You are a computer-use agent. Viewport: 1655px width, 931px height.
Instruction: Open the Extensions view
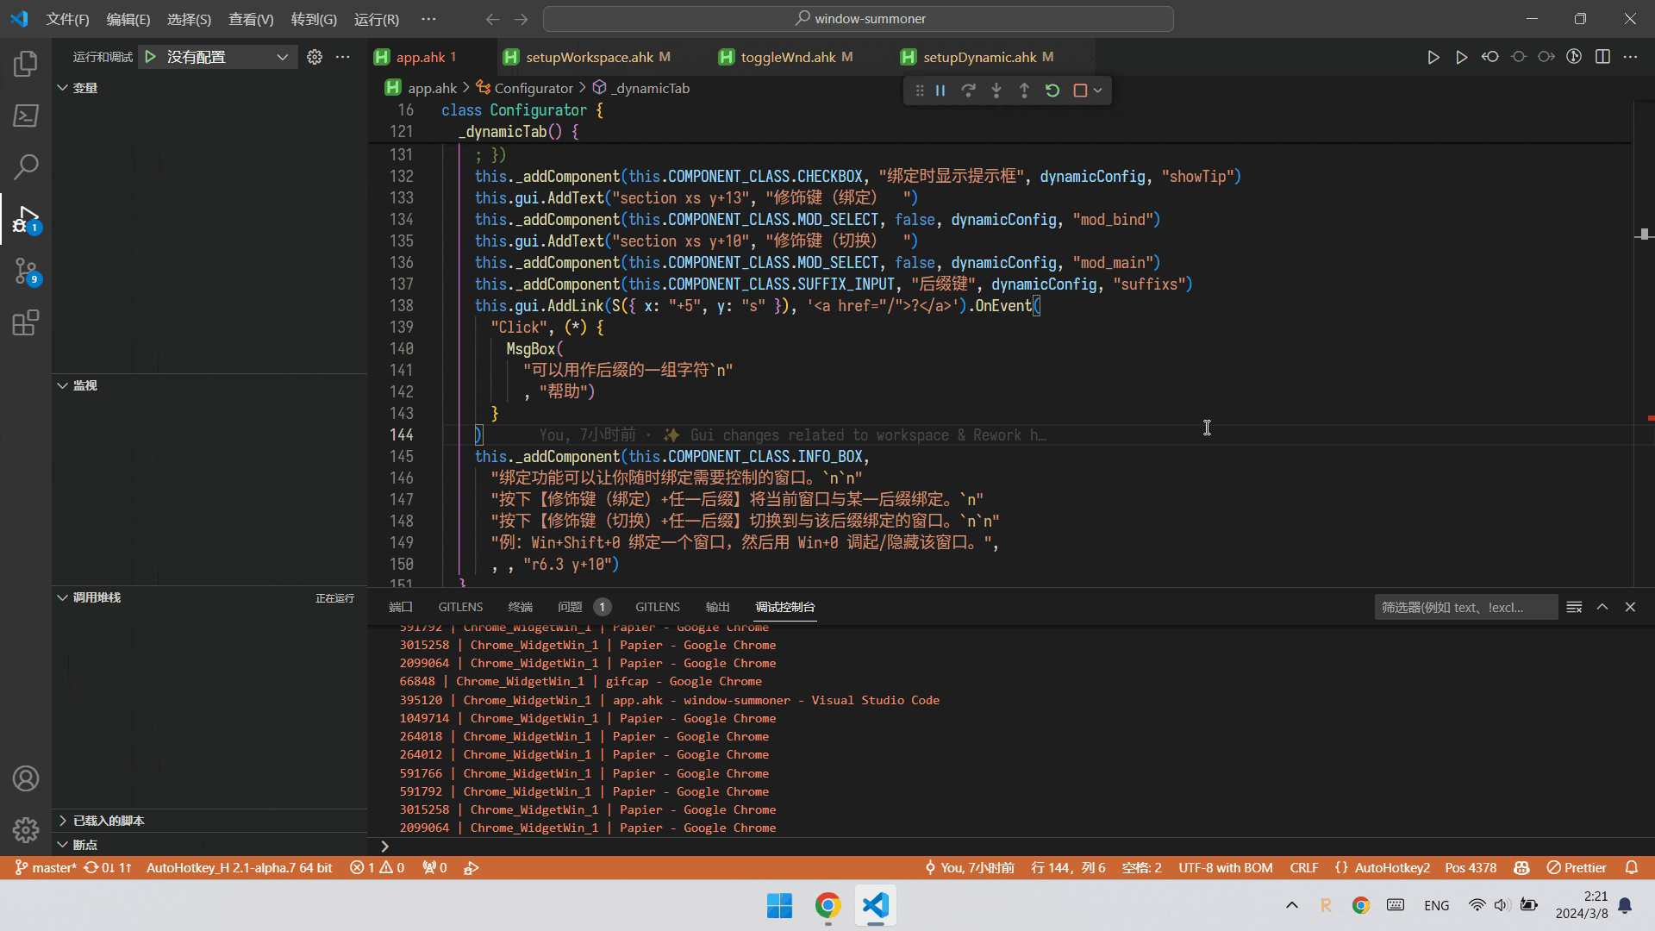26,323
